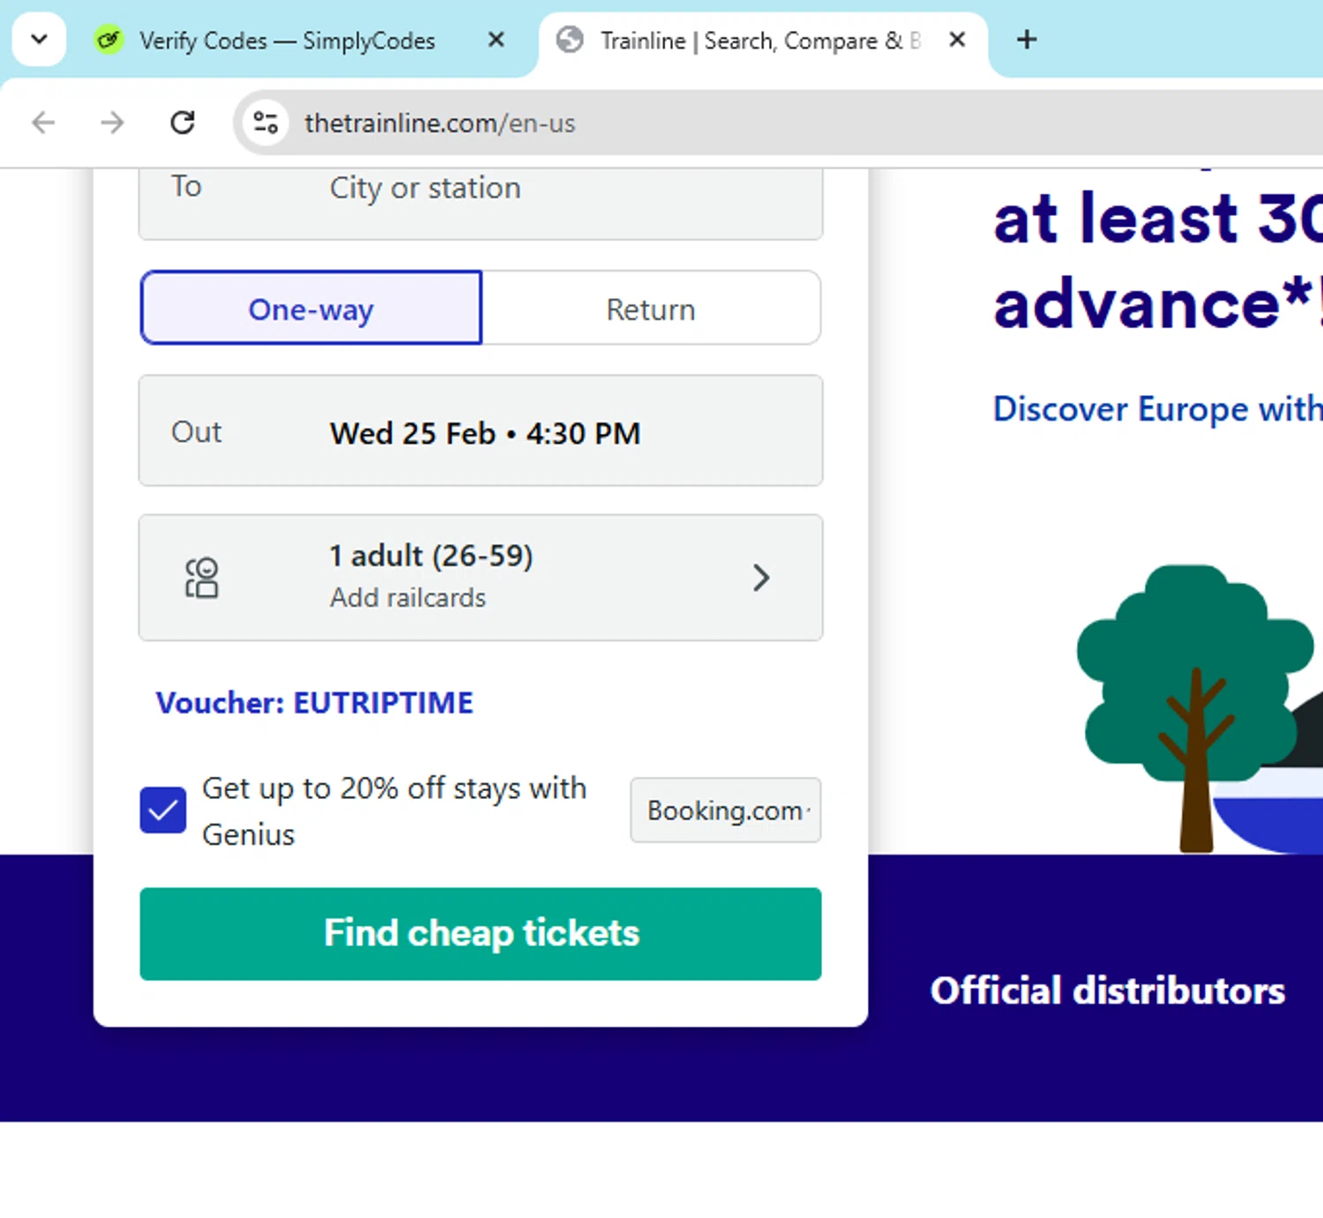Click the Trainline tab globe favicon
Viewport: 1323px width, 1218px height.
[570, 40]
